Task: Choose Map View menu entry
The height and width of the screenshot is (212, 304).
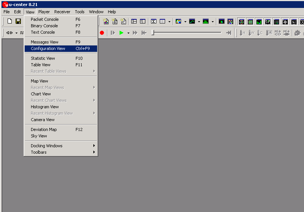Action: click(x=61, y=81)
